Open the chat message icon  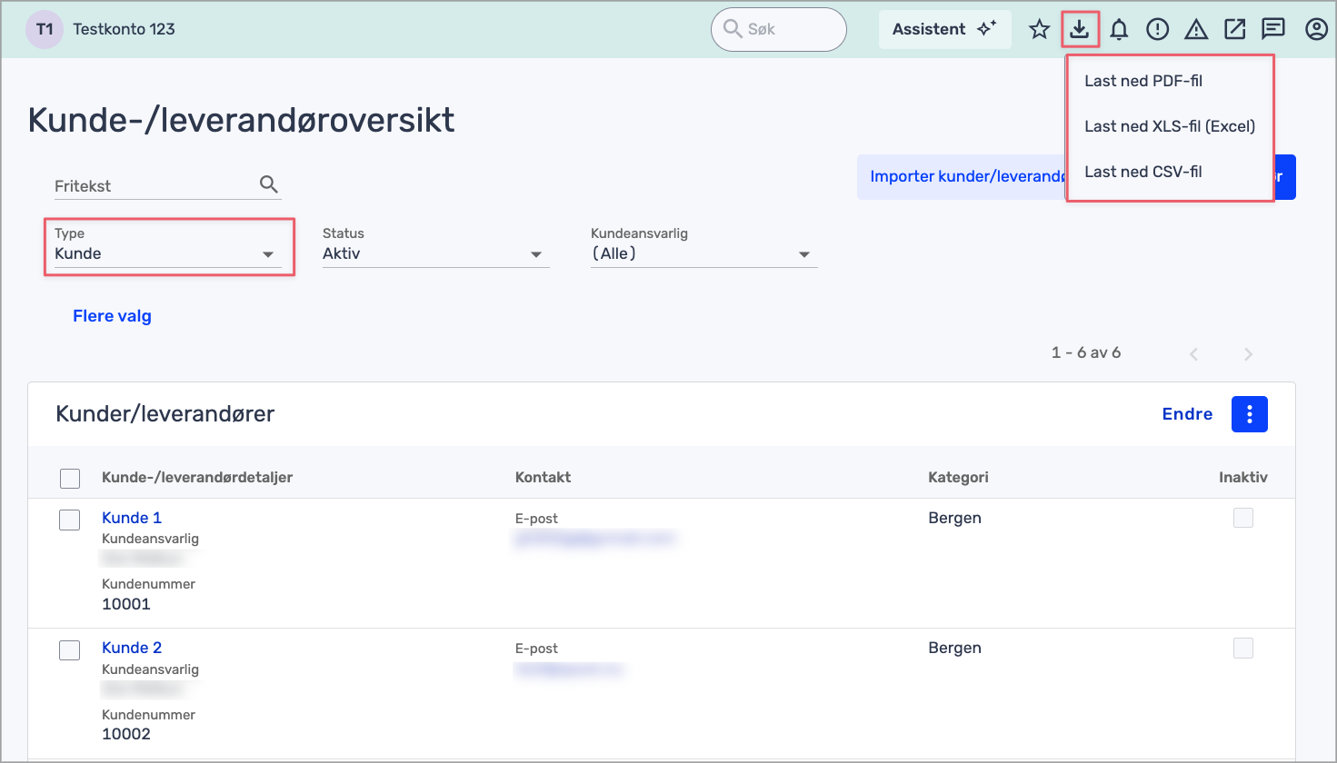pos(1273,30)
